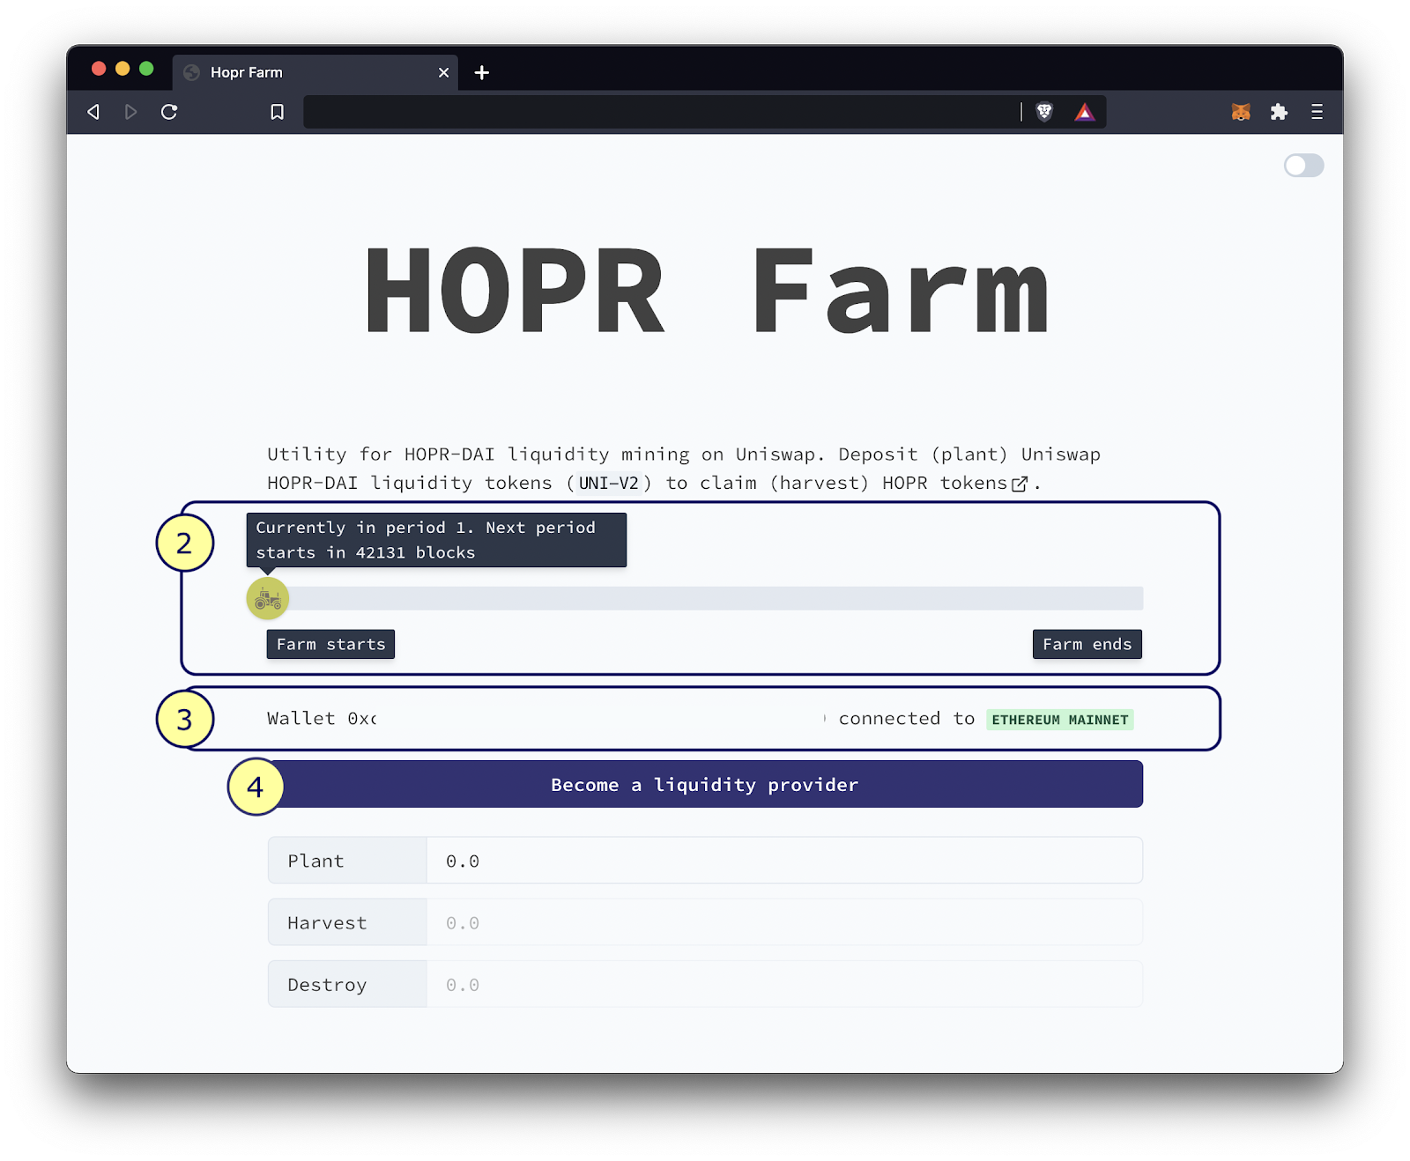The width and height of the screenshot is (1410, 1161).
Task: Close the Hopr Farm tab
Action: click(x=443, y=72)
